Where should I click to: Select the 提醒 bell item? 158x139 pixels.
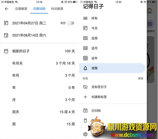112,68
